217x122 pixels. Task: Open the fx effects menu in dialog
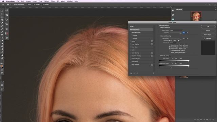point(131,73)
